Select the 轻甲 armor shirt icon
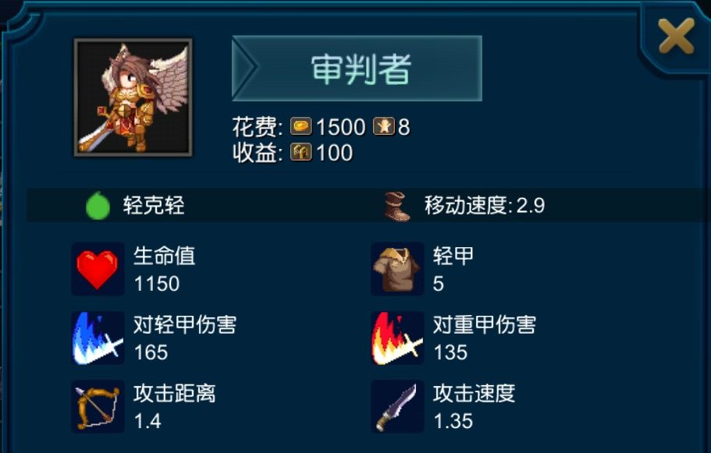Image resolution: width=711 pixels, height=453 pixels. [397, 269]
